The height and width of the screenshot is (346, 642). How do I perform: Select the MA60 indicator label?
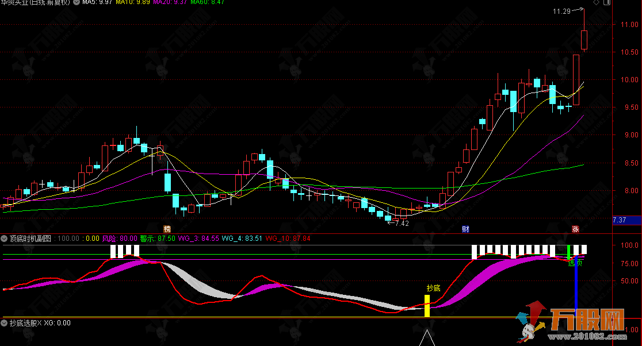(x=207, y=3)
